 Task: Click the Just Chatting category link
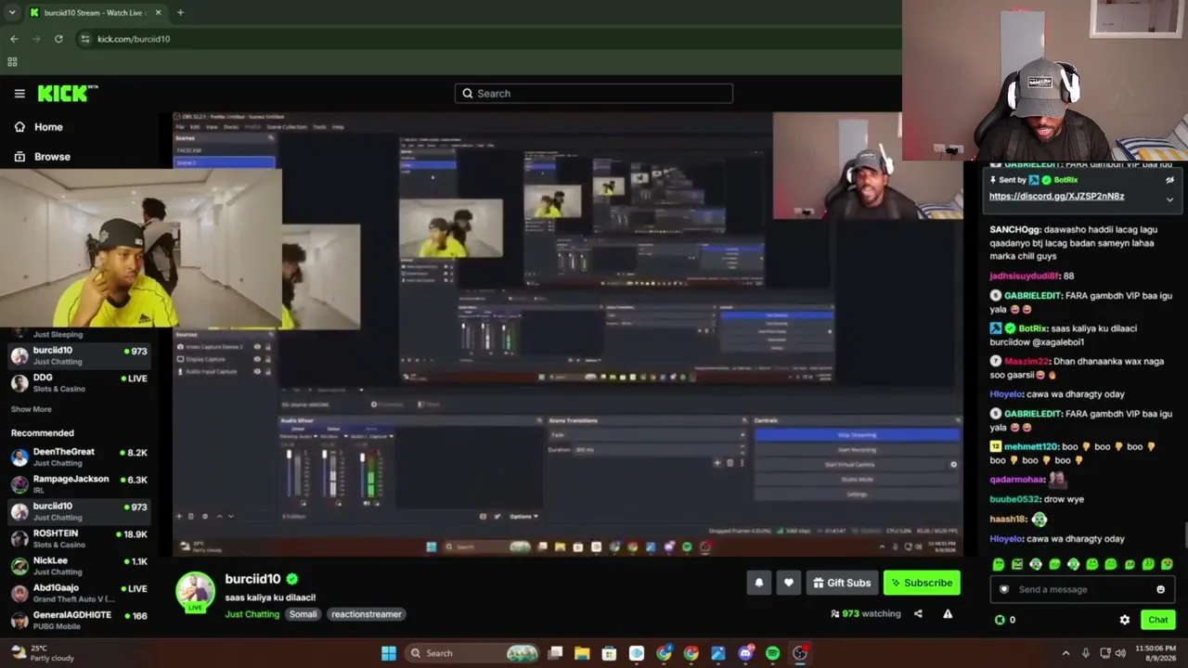pyautogui.click(x=252, y=614)
